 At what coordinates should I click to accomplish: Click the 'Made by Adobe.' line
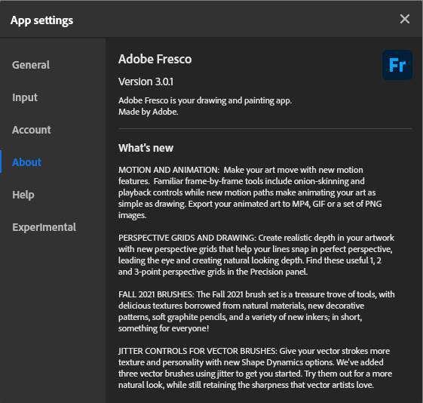pyautogui.click(x=148, y=112)
